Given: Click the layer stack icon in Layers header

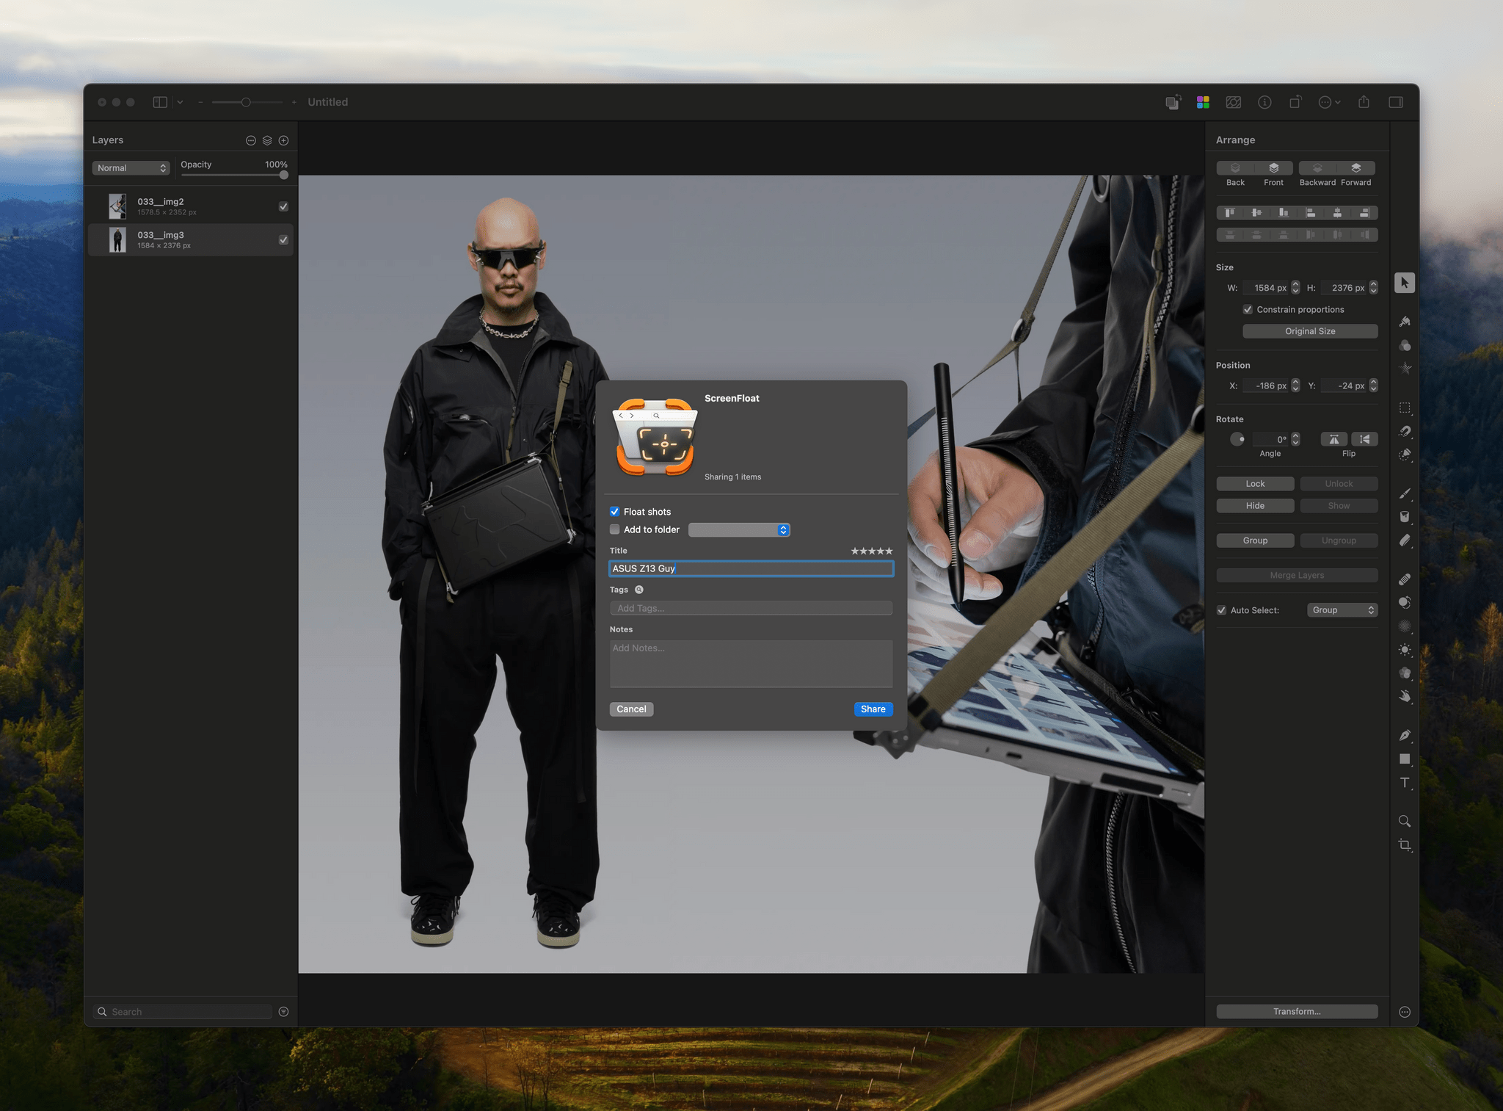Looking at the screenshot, I should point(267,140).
